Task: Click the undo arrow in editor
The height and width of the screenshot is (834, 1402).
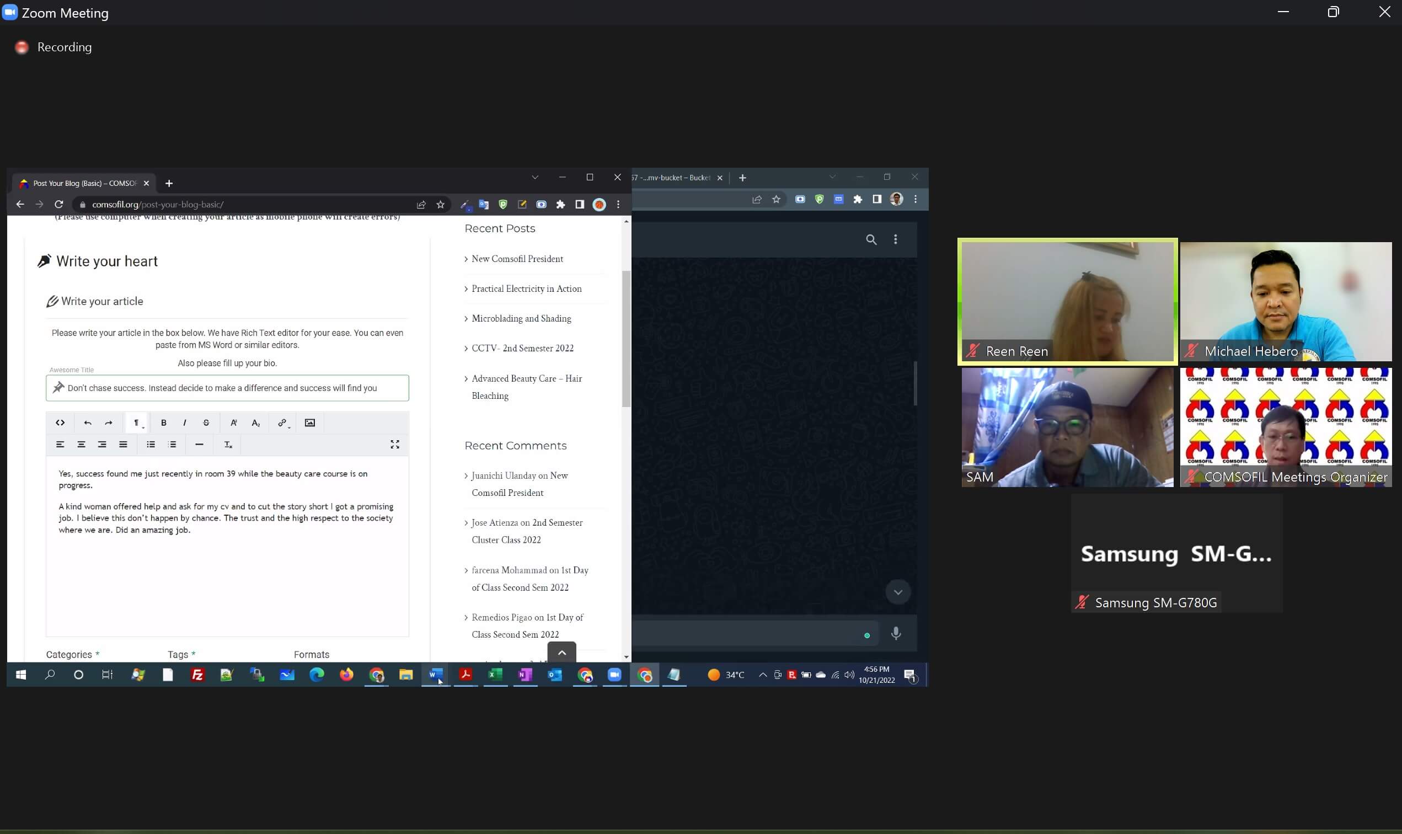Action: 88,423
